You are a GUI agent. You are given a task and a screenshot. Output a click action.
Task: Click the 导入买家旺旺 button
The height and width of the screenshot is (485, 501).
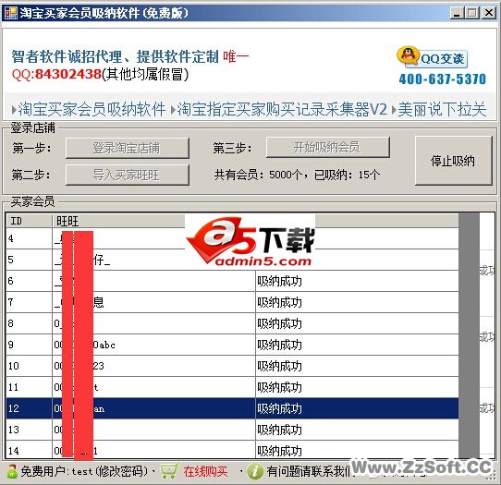tap(128, 175)
